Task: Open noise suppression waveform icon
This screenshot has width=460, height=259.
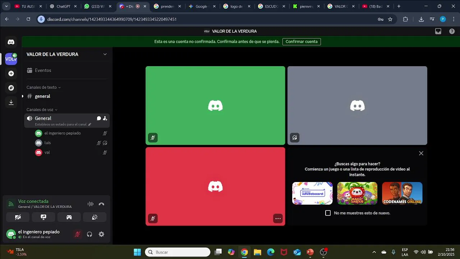Action: (x=91, y=204)
